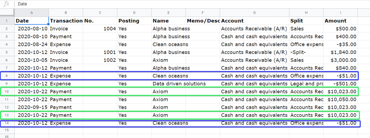Click the Account header cell

point(254,21)
